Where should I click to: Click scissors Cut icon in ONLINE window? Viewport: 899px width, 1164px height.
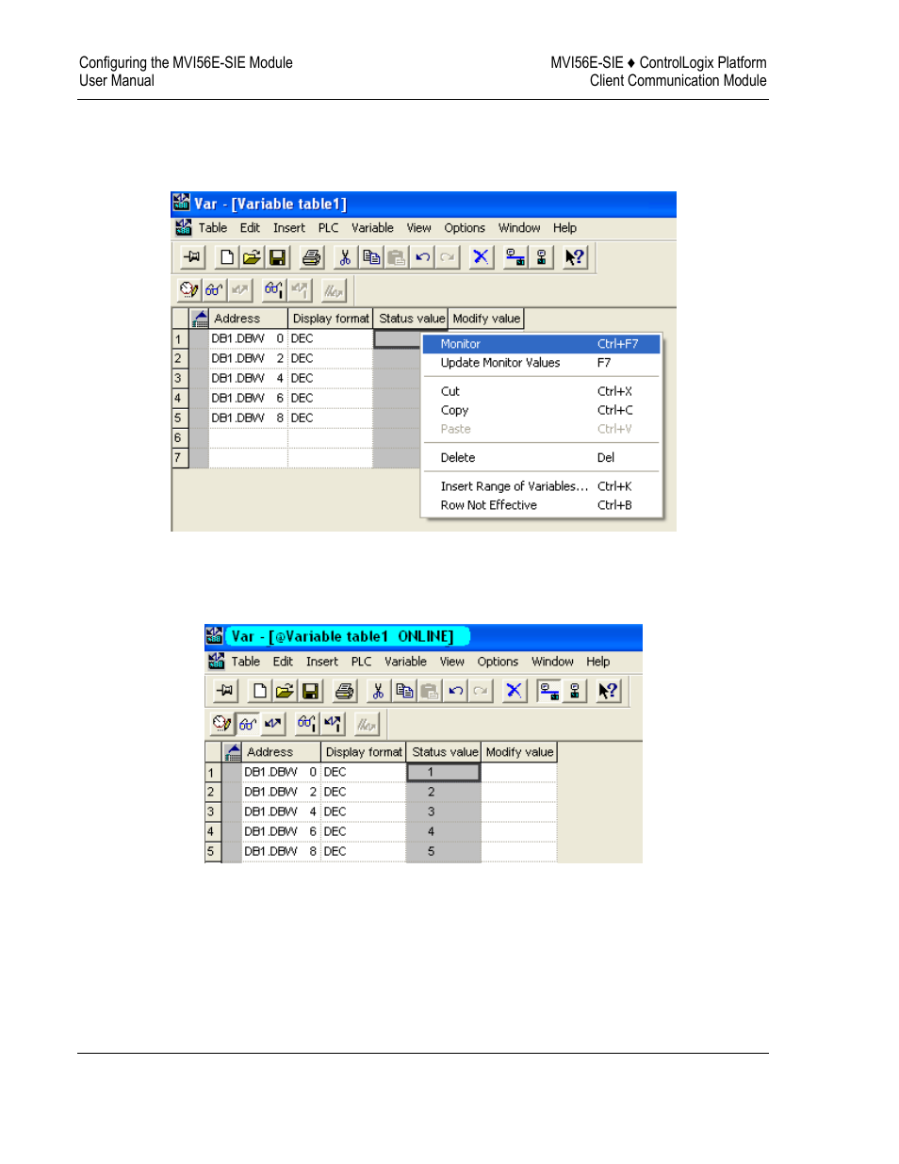click(378, 691)
